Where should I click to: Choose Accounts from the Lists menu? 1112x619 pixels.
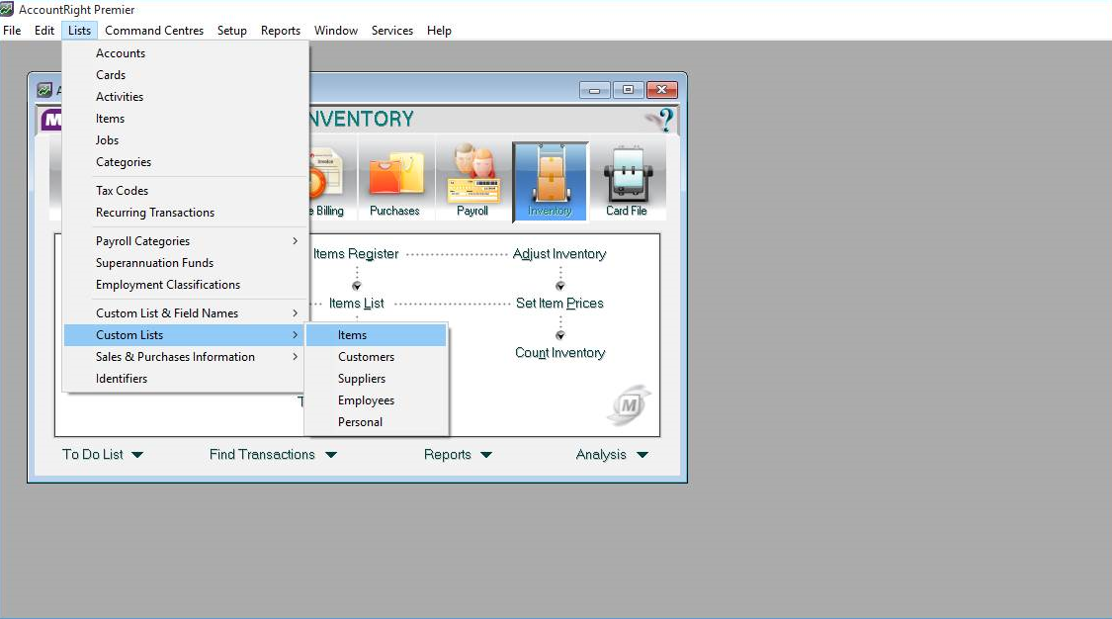(186, 53)
